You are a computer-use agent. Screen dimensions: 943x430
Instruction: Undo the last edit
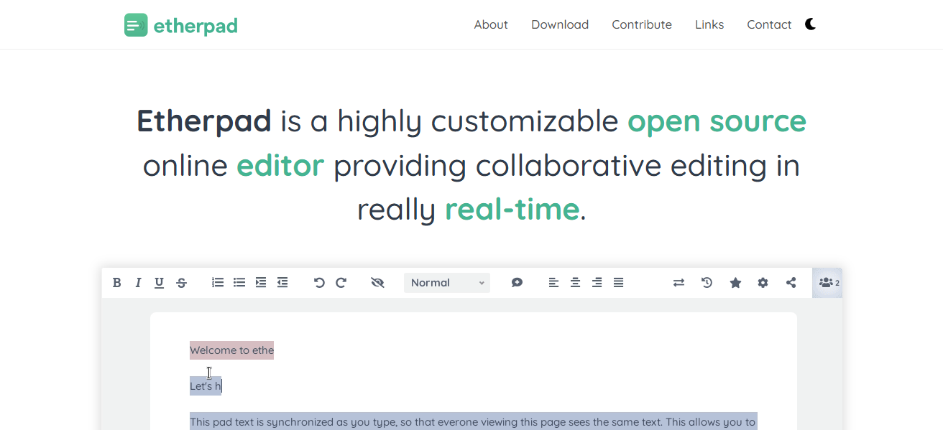tap(319, 283)
